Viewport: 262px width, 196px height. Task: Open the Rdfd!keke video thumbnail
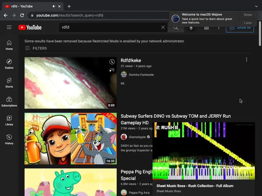point(71,83)
